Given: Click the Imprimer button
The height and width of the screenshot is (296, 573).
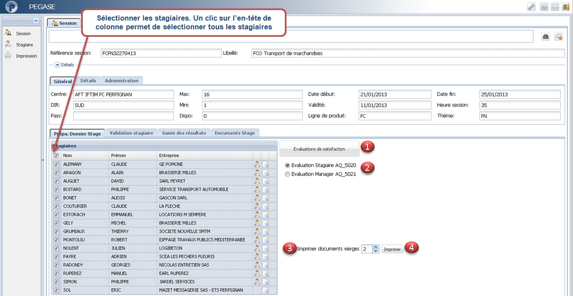Looking at the screenshot, I should pyautogui.click(x=392, y=249).
